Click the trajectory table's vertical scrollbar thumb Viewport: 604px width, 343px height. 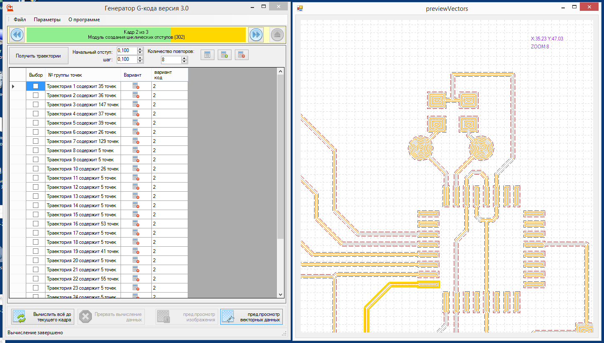[280, 157]
